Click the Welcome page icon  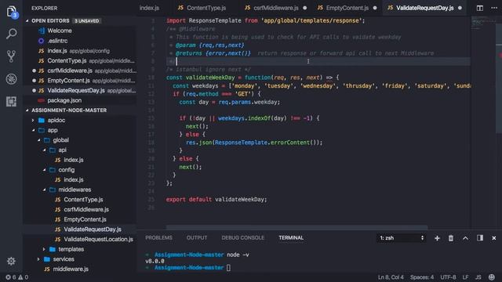click(42, 31)
